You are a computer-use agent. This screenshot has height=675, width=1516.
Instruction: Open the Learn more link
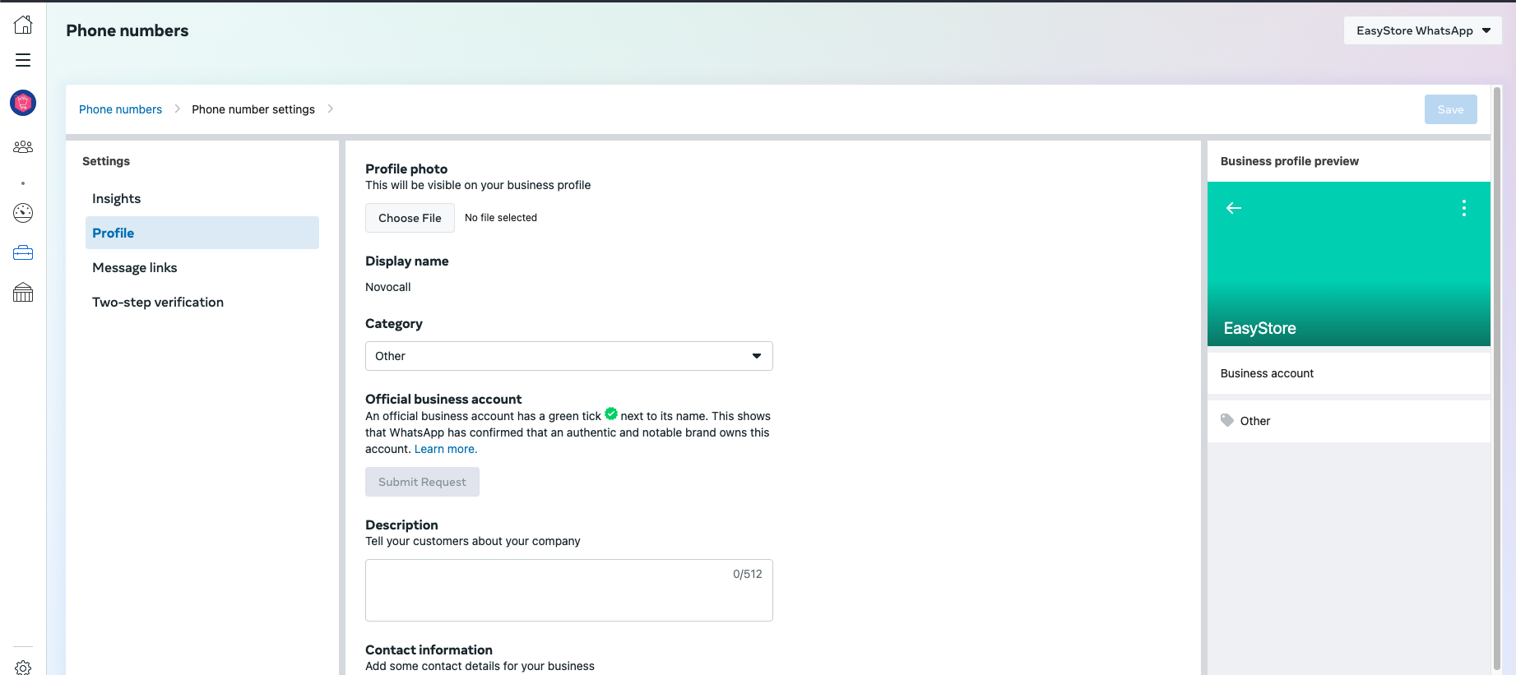click(446, 449)
